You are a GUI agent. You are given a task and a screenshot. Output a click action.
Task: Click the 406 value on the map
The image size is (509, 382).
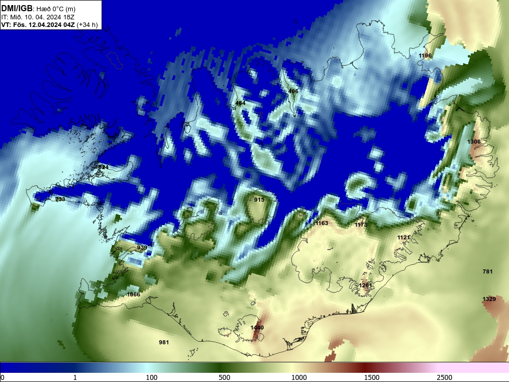pyautogui.click(x=293, y=91)
